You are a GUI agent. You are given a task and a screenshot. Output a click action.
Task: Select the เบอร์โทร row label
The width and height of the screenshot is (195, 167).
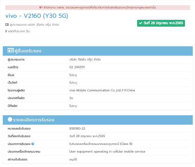point(13,67)
